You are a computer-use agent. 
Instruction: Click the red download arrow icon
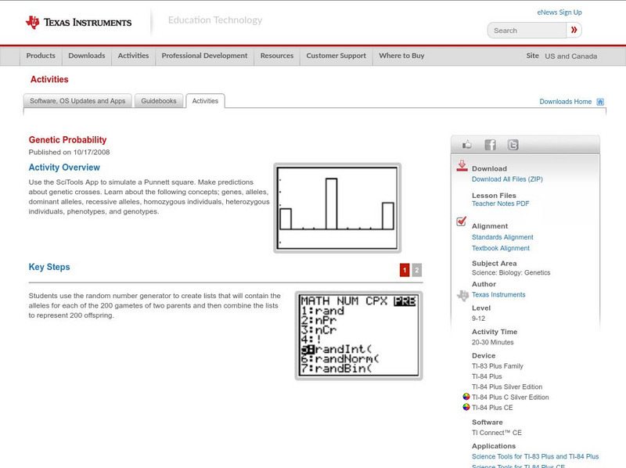(x=462, y=166)
